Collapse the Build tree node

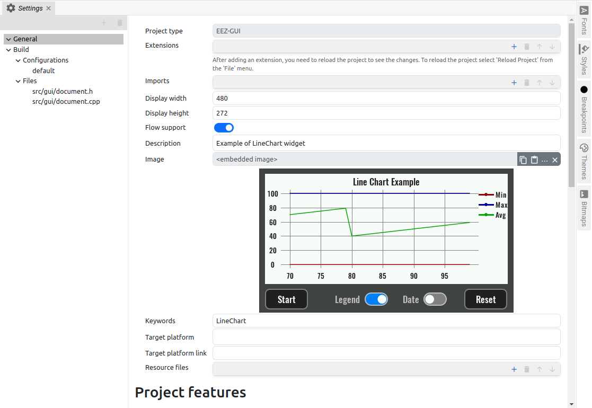[x=8, y=50]
